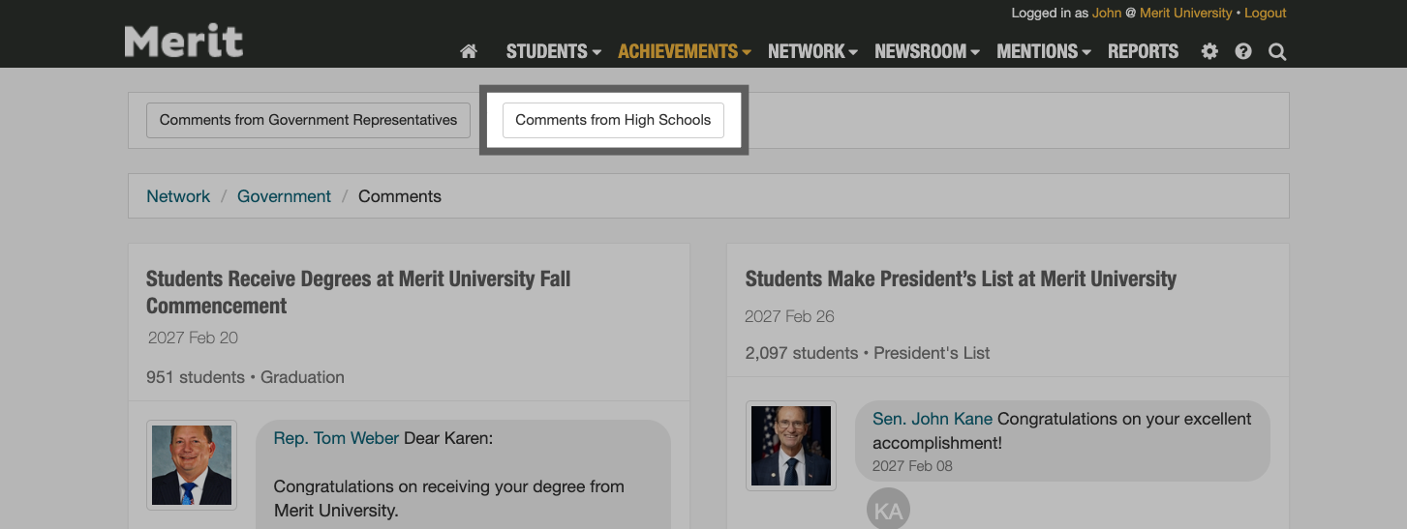Image resolution: width=1407 pixels, height=529 pixels.
Task: Log out via the Logout link
Action: 1266,13
